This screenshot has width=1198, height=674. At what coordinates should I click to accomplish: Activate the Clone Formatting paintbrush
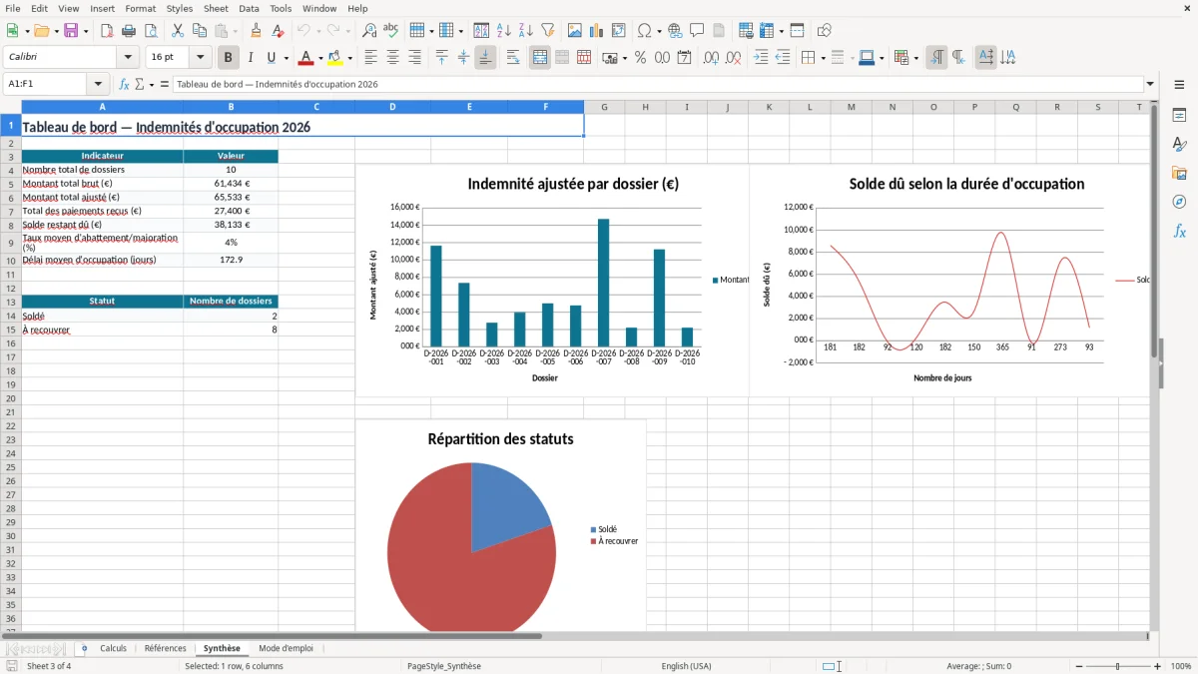tap(257, 31)
